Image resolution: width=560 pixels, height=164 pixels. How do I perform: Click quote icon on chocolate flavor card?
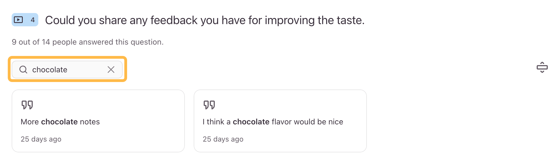pyautogui.click(x=209, y=105)
